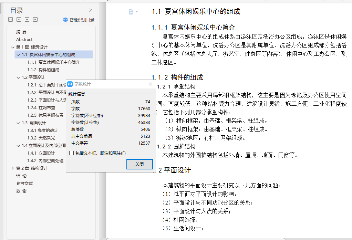Jump to the Abstract outline entry
Image resolution: width=352 pixels, height=240 pixels.
[x=24, y=40]
